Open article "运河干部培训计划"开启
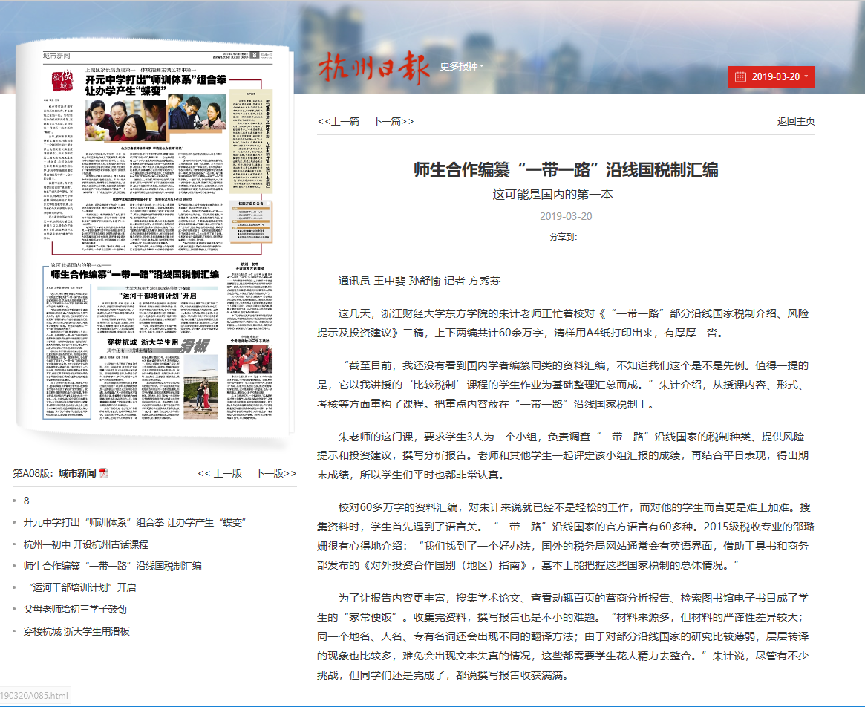This screenshot has width=865, height=707. [x=82, y=587]
